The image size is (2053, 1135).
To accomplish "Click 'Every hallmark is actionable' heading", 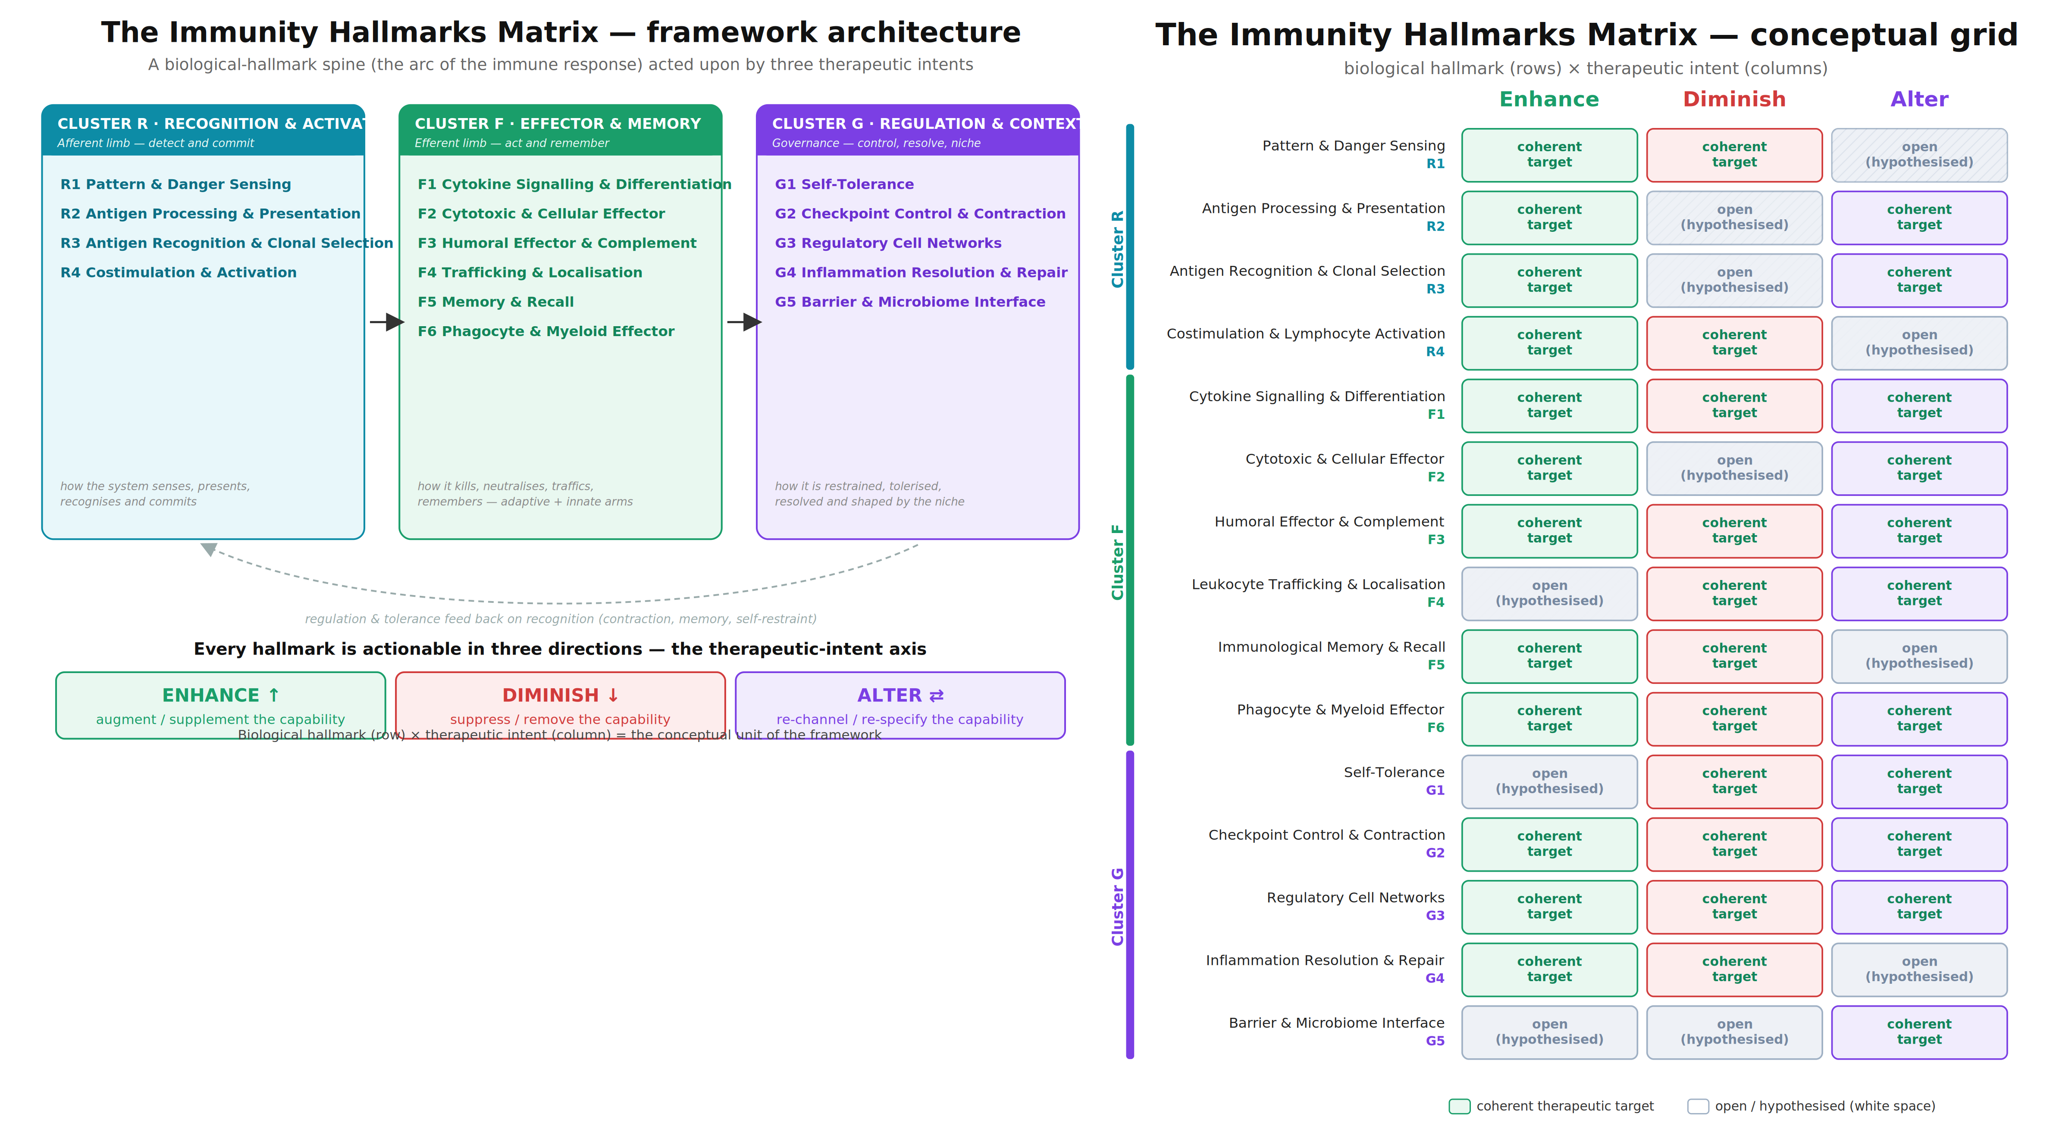I will [x=559, y=649].
